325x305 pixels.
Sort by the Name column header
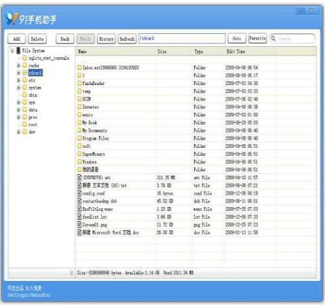click(x=116, y=51)
